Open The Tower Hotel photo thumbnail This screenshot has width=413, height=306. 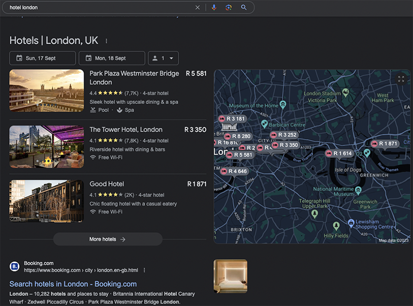[47, 146]
